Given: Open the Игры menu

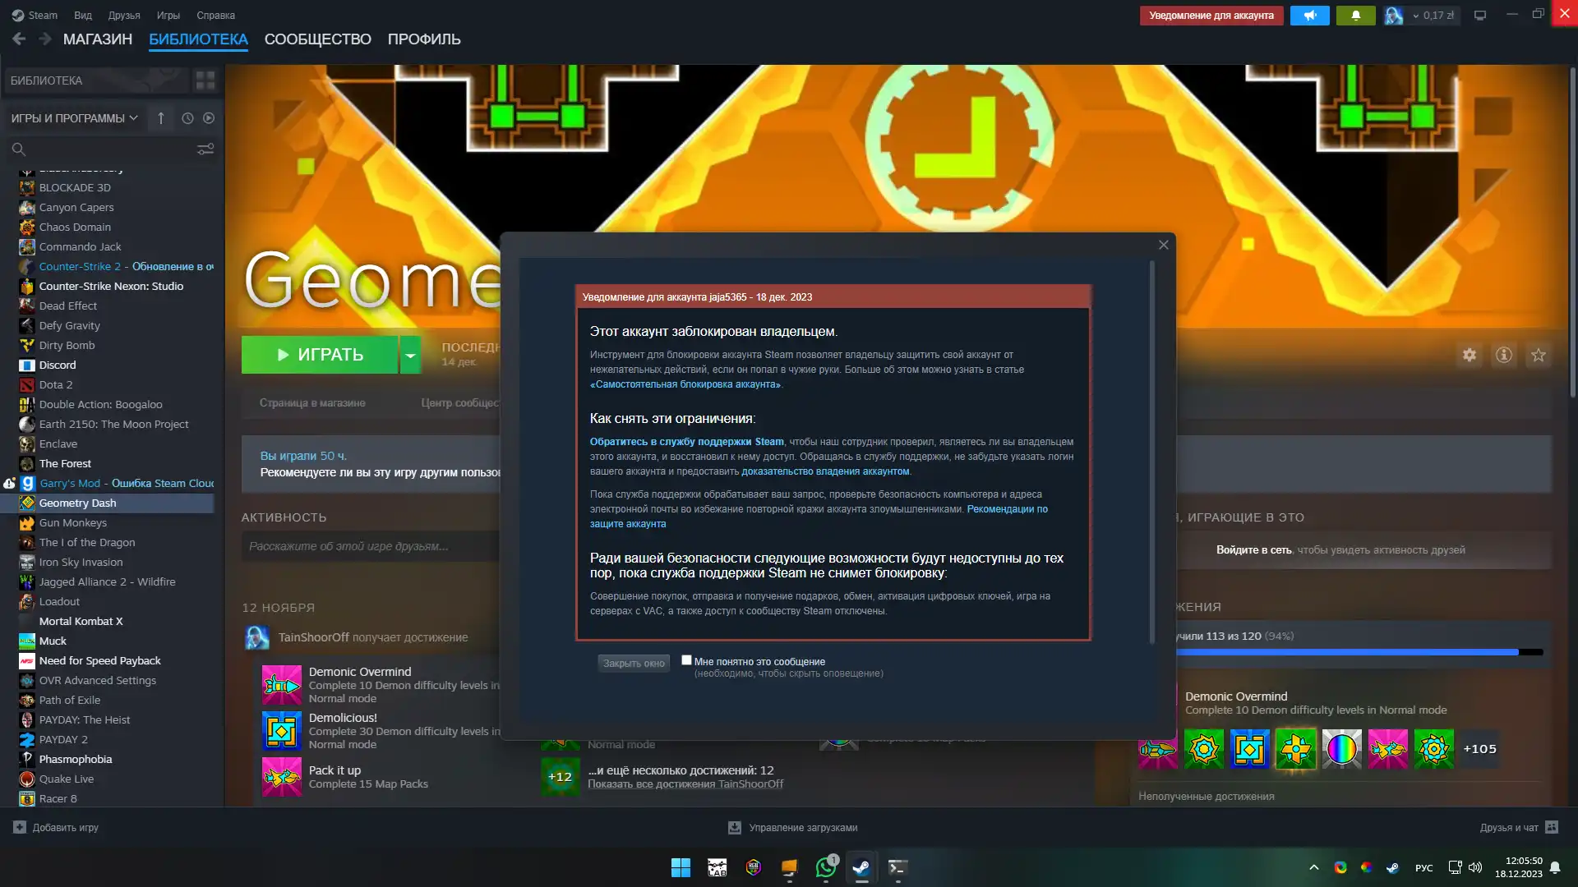Looking at the screenshot, I should pos(168,15).
